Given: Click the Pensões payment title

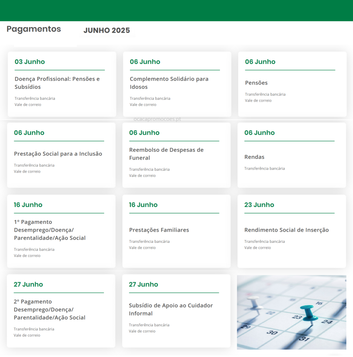Looking at the screenshot, I should (x=256, y=83).
